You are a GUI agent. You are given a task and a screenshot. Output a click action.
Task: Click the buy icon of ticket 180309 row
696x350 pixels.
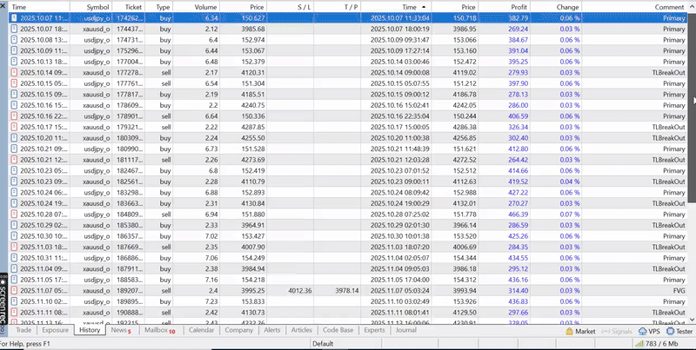(14, 138)
